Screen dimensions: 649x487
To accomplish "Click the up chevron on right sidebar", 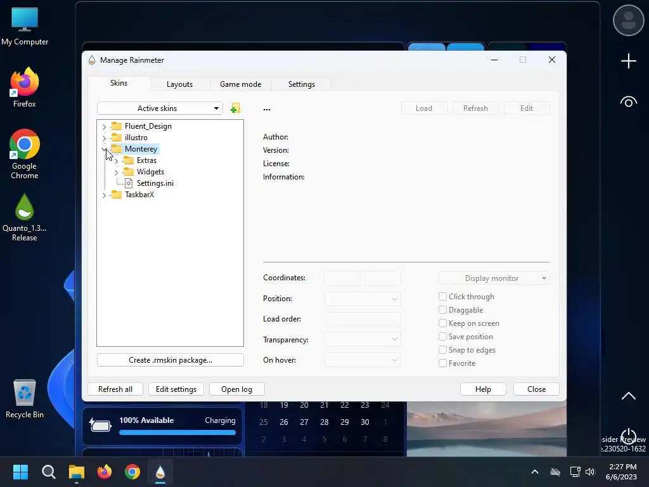I will 628,396.
